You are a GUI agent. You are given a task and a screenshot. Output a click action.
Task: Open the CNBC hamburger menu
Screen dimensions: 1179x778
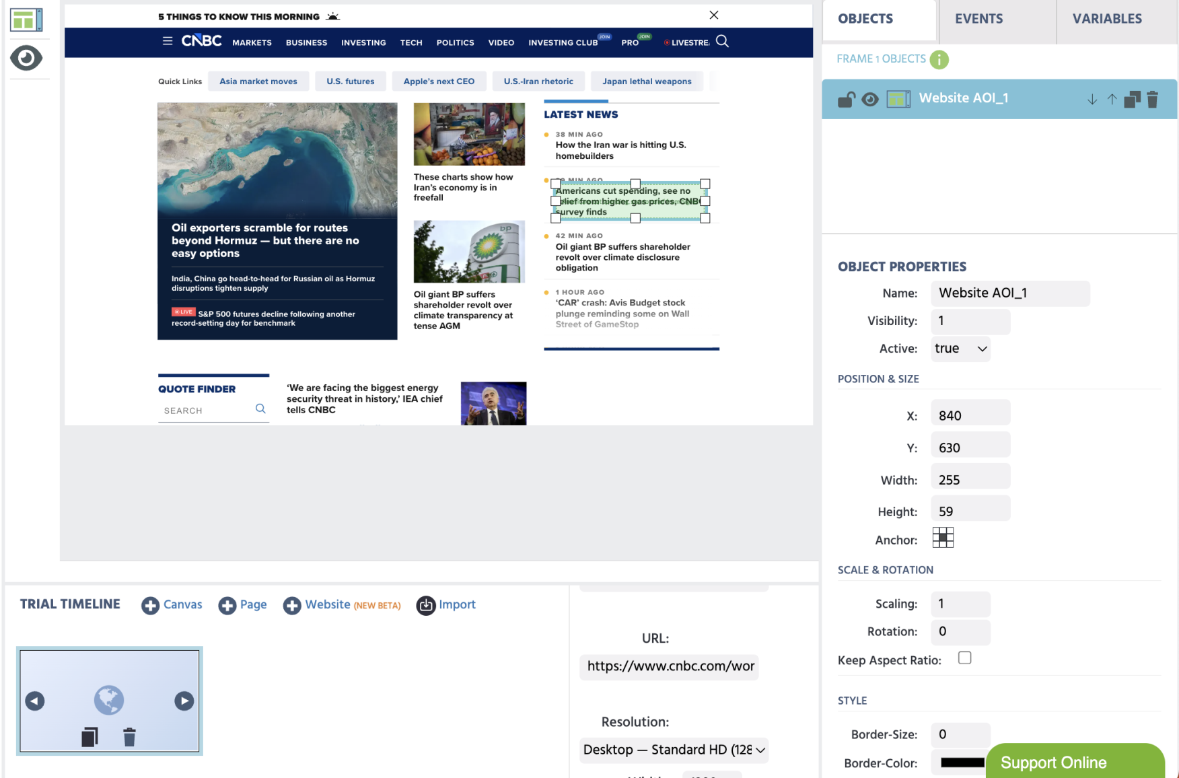(x=168, y=41)
